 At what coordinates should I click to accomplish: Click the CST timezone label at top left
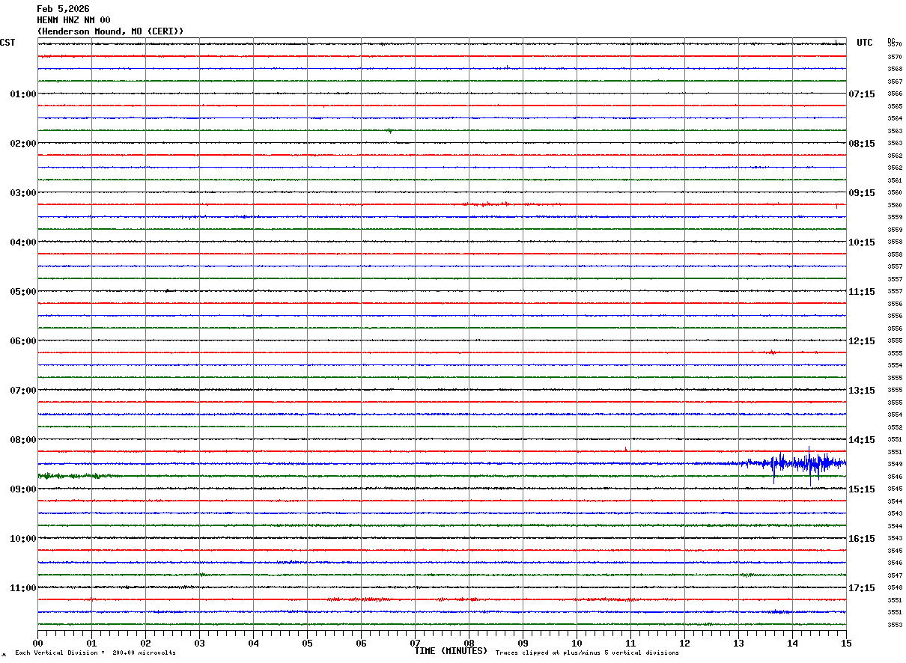click(x=7, y=43)
